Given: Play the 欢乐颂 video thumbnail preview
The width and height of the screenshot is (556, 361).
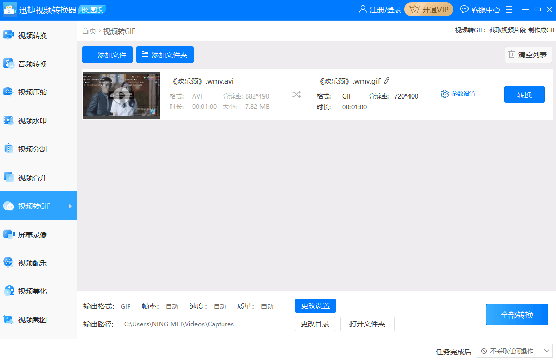Looking at the screenshot, I should click(x=121, y=95).
